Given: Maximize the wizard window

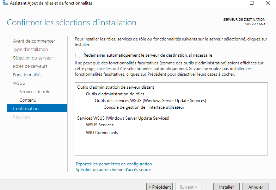Looking at the screenshot, I should coord(252,3).
